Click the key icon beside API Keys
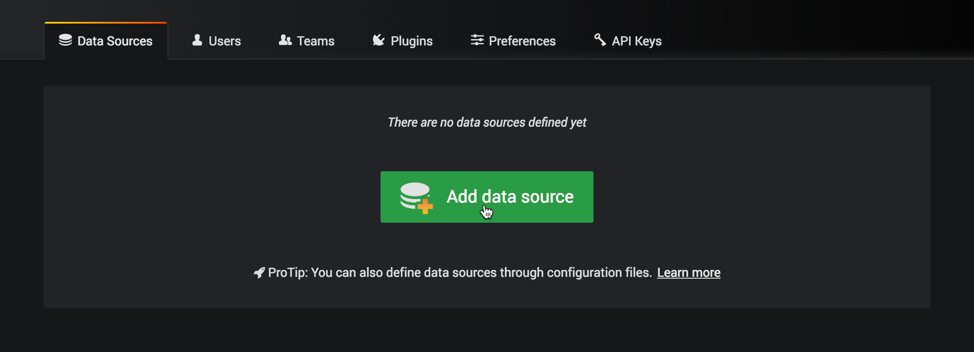Screen dimensions: 974x352 click(x=600, y=40)
